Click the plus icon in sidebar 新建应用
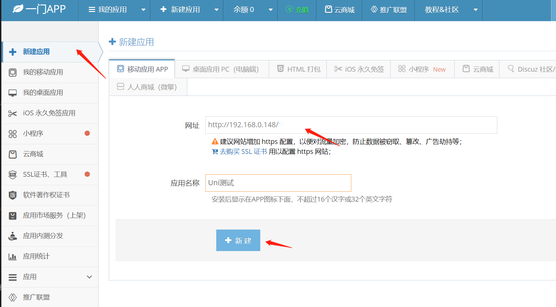 point(13,52)
